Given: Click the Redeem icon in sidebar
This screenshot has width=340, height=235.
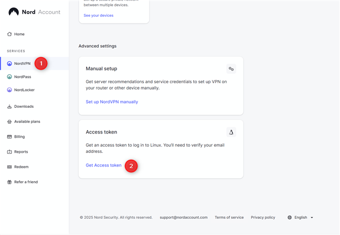Looking at the screenshot, I should (9, 167).
